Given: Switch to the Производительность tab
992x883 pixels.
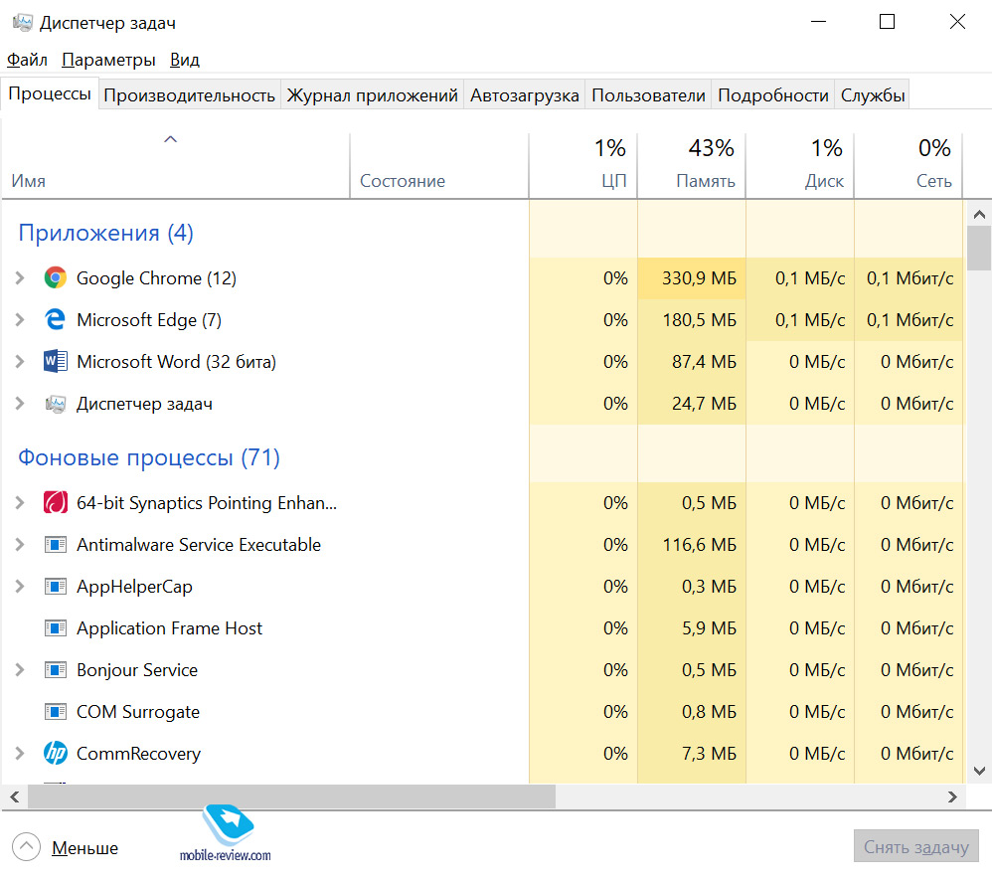Looking at the screenshot, I should [x=189, y=94].
